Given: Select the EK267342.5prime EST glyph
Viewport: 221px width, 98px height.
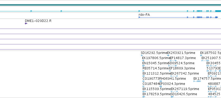Looking at the screenshot, I should click(x=174, y=76).
